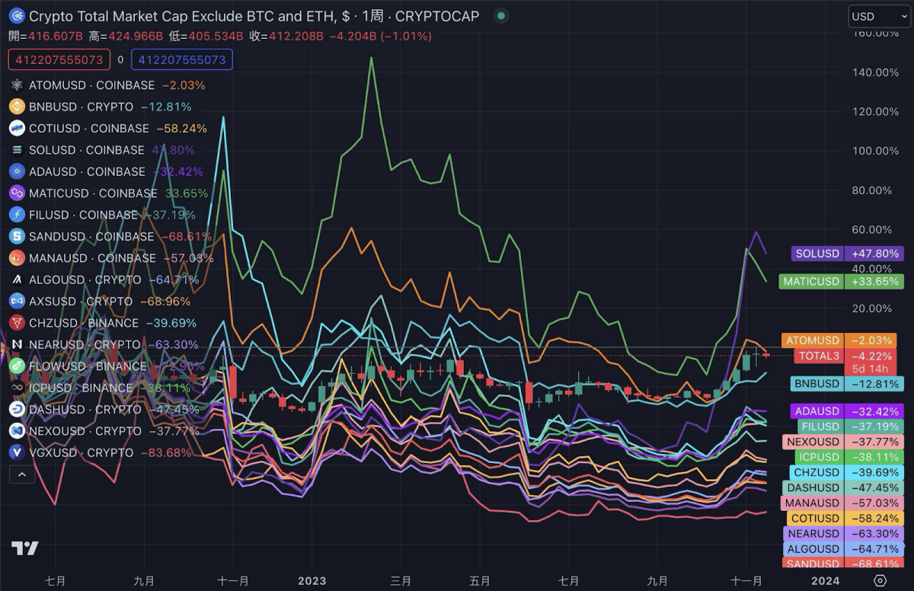
Task: Click the FILUSD label on the price scale
Action: tap(820, 426)
